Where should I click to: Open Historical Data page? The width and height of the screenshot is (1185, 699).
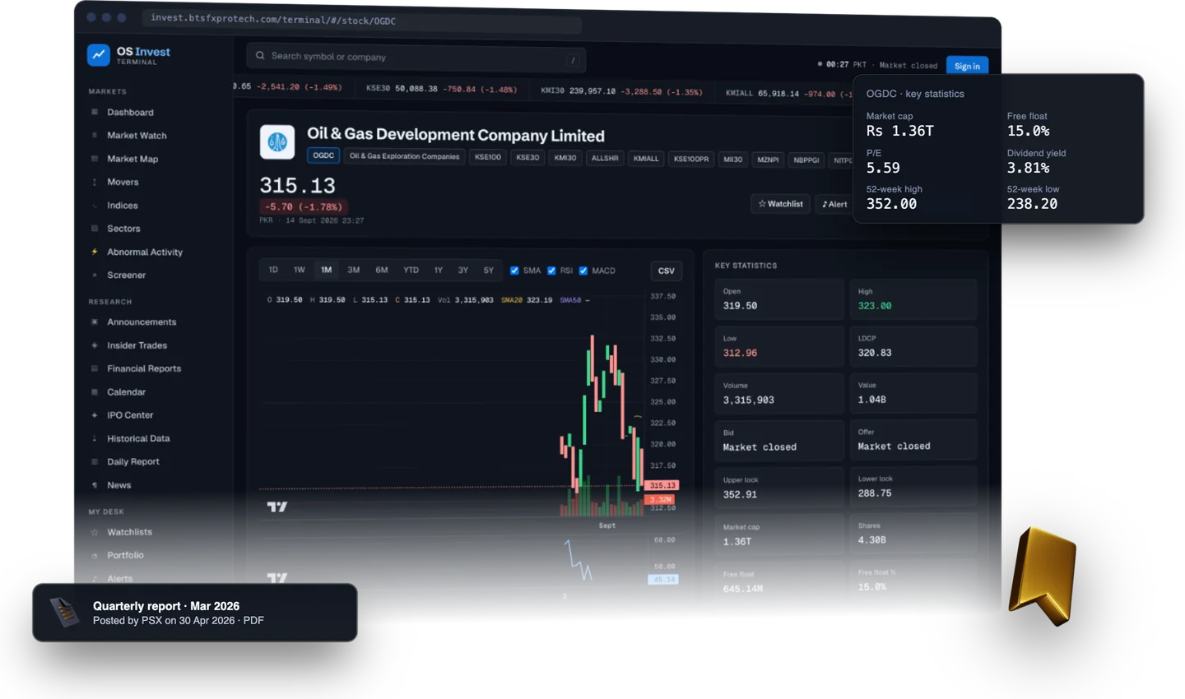pos(138,438)
